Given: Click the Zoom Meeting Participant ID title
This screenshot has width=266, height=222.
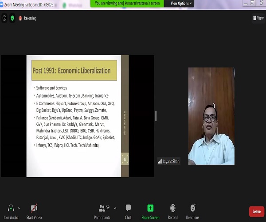Looking at the screenshot, I should click(x=29, y=5).
